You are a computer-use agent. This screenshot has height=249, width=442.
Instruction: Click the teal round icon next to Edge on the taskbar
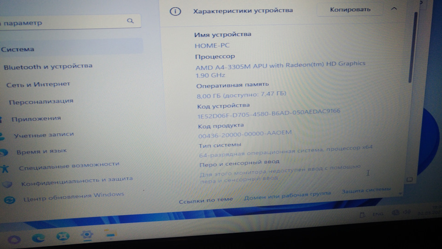(63, 236)
